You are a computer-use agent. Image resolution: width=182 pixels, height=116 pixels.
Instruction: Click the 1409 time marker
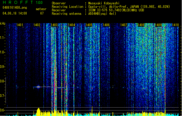tap(159, 25)
